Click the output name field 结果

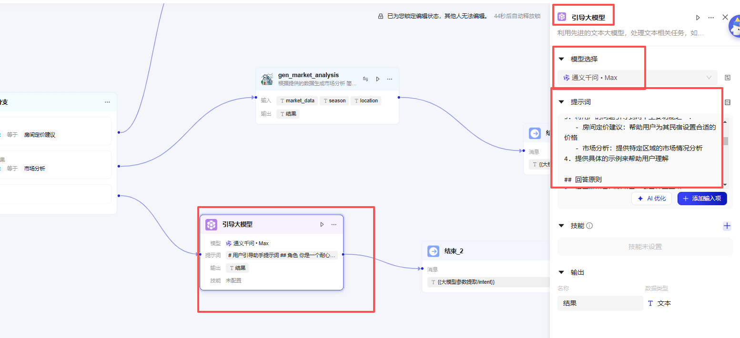[x=600, y=303]
